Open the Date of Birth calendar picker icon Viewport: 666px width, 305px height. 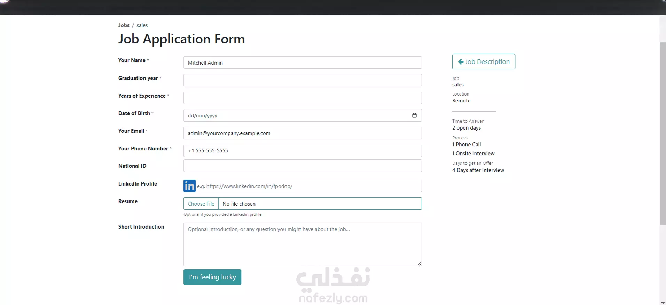pyautogui.click(x=414, y=115)
